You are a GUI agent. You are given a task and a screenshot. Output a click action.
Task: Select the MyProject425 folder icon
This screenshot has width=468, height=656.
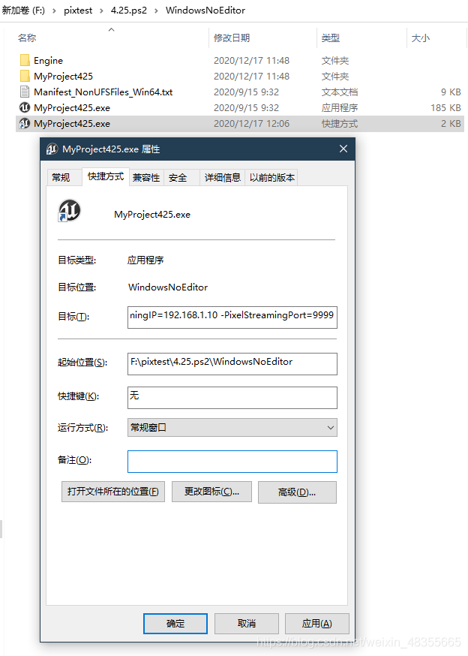point(25,76)
